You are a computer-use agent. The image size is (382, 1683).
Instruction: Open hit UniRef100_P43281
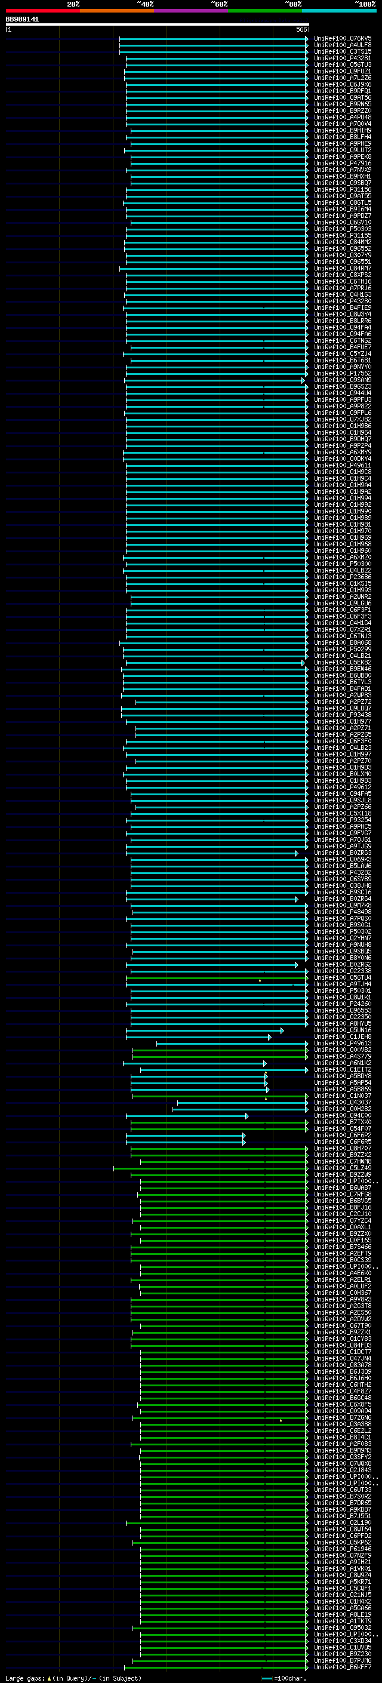tap(343, 58)
